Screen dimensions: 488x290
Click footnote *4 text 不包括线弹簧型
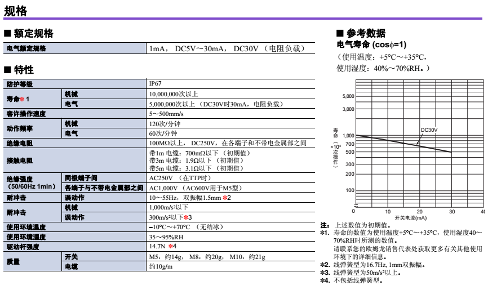coord(360,279)
